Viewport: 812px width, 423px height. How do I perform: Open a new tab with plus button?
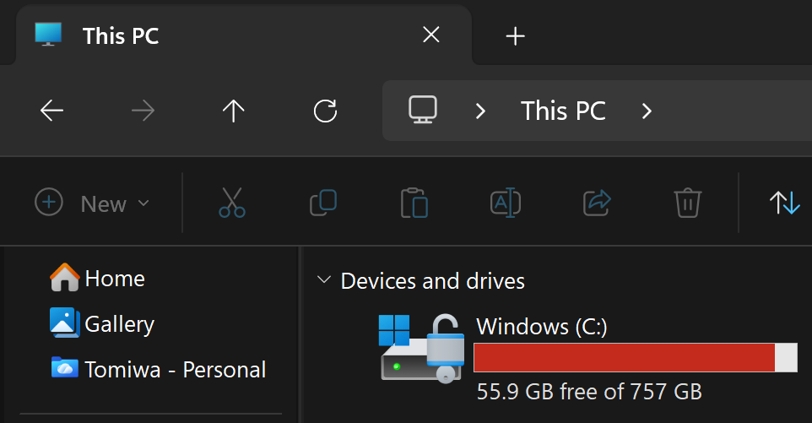(x=515, y=35)
